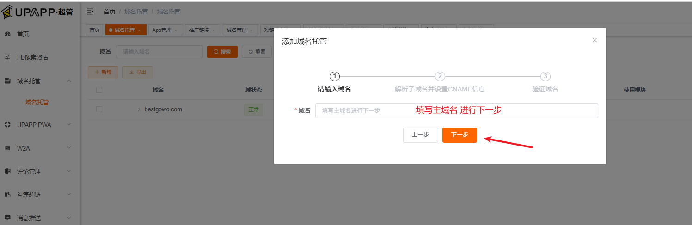Click the orange 下一步 button

pyautogui.click(x=459, y=135)
